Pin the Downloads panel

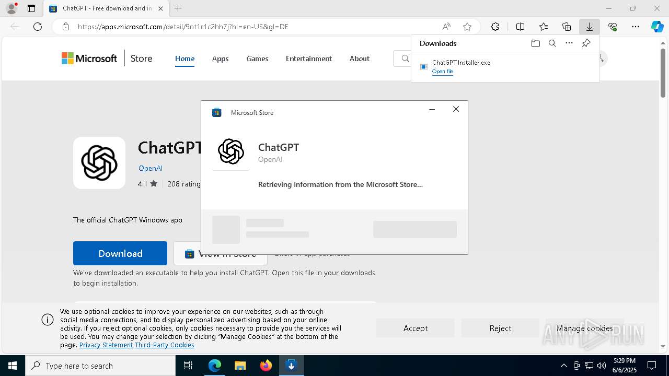pos(586,43)
